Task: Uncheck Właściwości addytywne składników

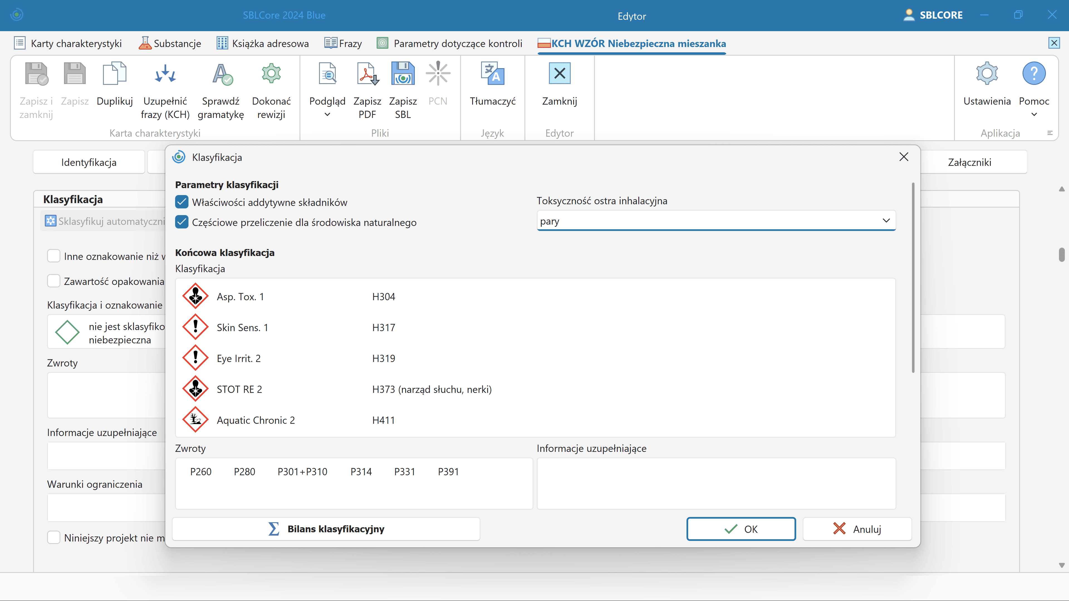Action: click(x=182, y=202)
